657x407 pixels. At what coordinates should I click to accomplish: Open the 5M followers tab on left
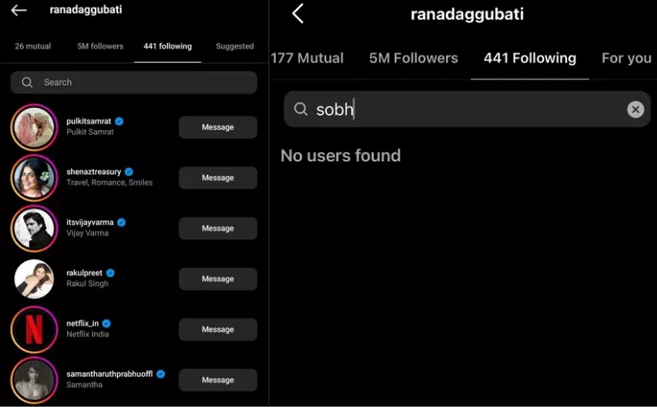tap(100, 46)
